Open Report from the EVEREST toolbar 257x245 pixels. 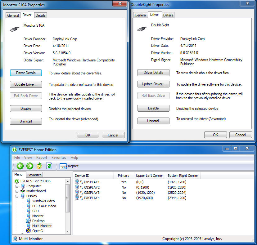pos(69,166)
